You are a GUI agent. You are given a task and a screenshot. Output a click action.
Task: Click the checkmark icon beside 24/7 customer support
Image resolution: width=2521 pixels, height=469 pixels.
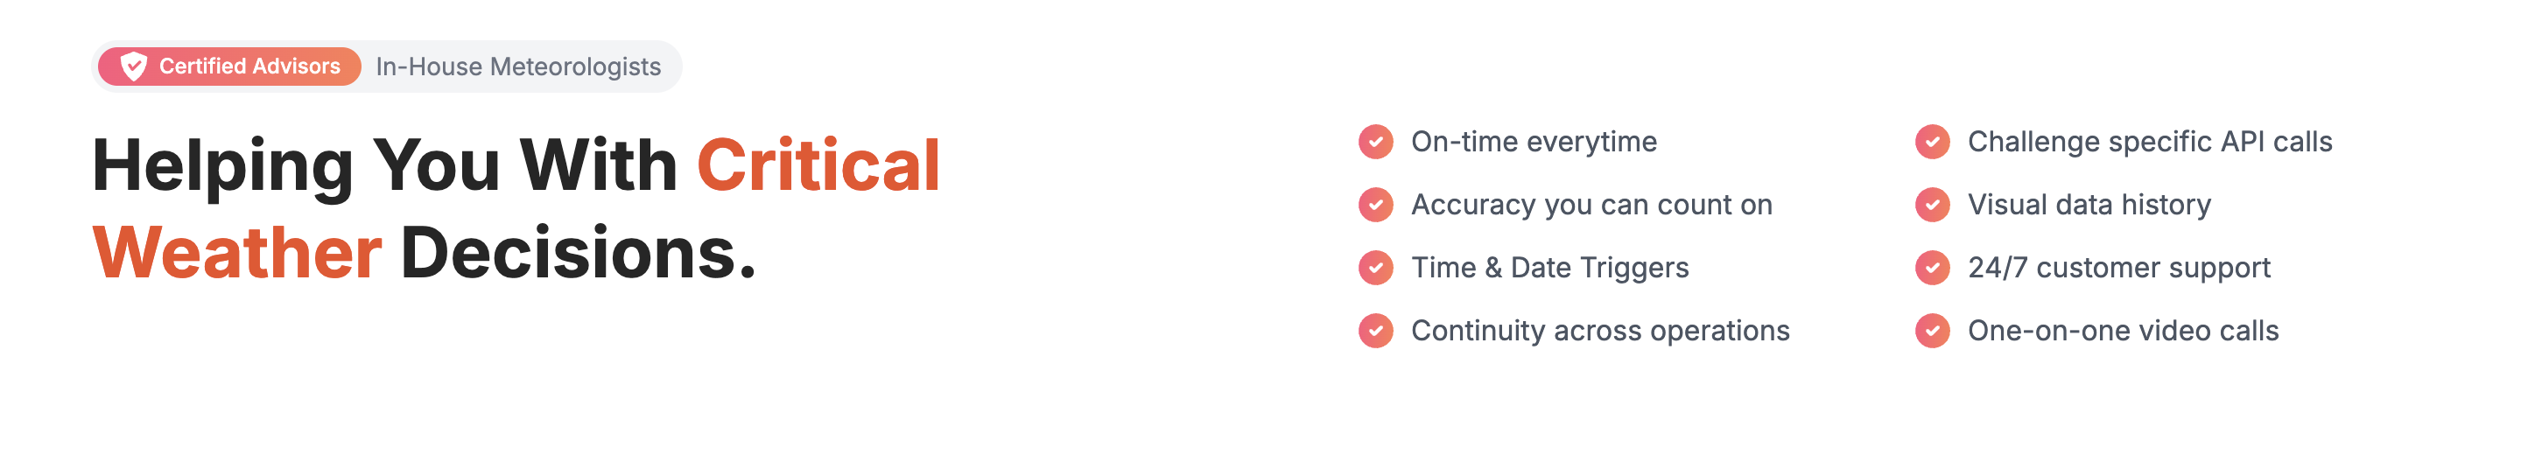coord(1932,267)
